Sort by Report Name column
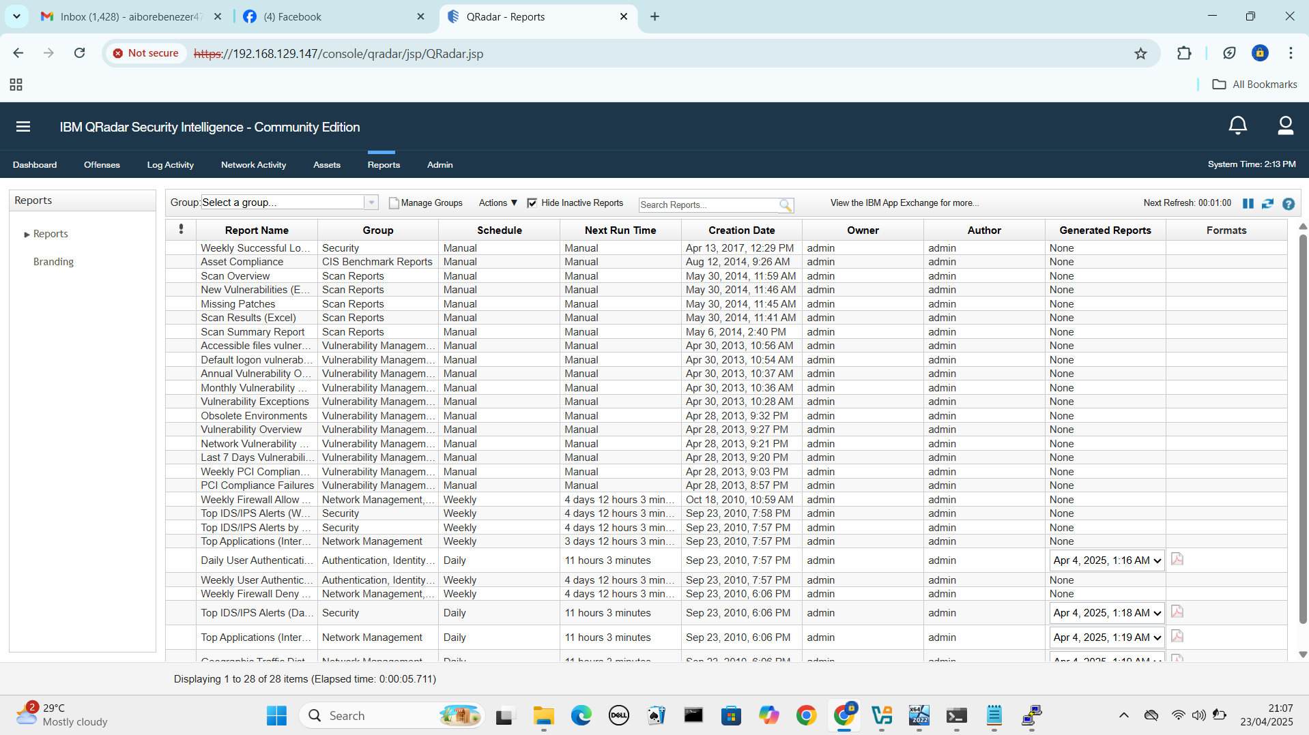 coord(257,230)
